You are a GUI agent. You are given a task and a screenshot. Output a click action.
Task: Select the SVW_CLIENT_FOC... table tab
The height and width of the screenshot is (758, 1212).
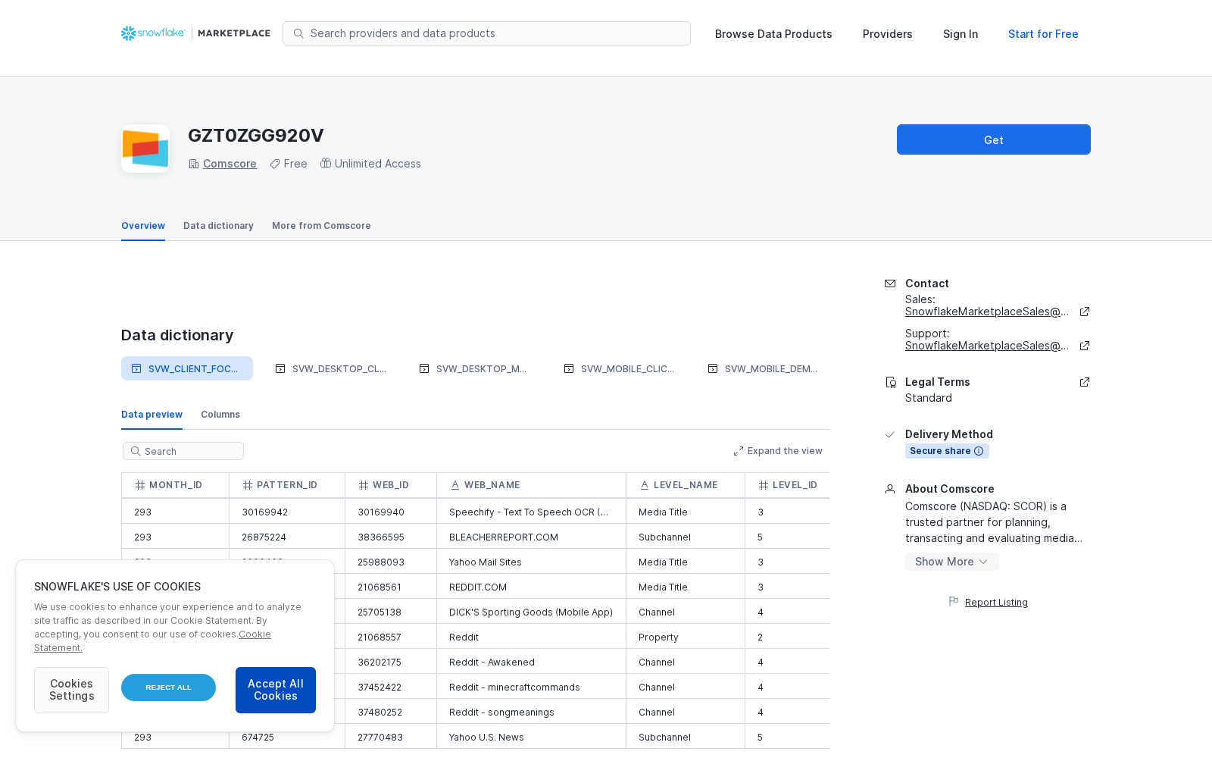[187, 368]
